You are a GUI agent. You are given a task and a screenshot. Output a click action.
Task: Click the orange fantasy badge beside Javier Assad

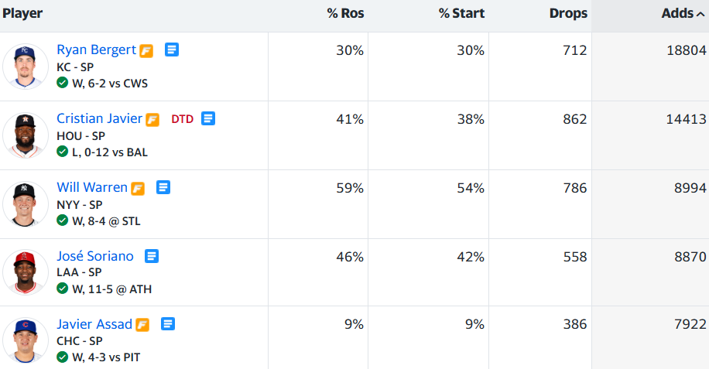tap(142, 325)
